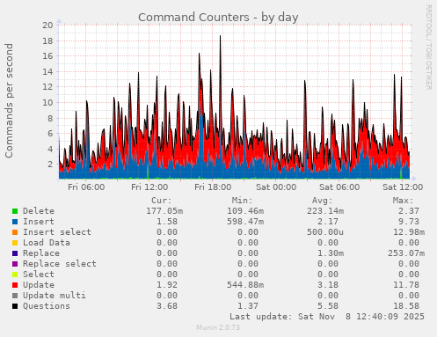
Task: Click the 'Replace' legend label
Action: [41, 253]
